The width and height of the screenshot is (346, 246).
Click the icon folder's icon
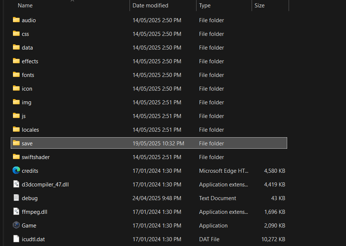(x=16, y=88)
